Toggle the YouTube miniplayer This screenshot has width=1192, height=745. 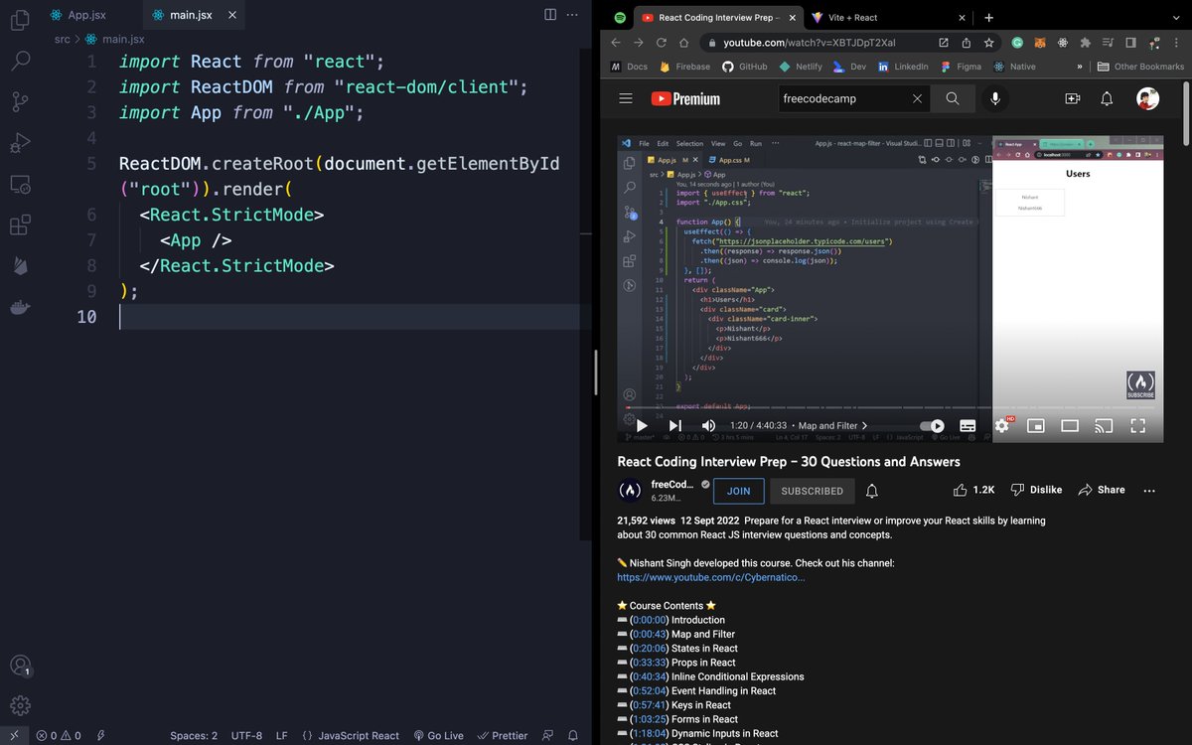click(1035, 425)
